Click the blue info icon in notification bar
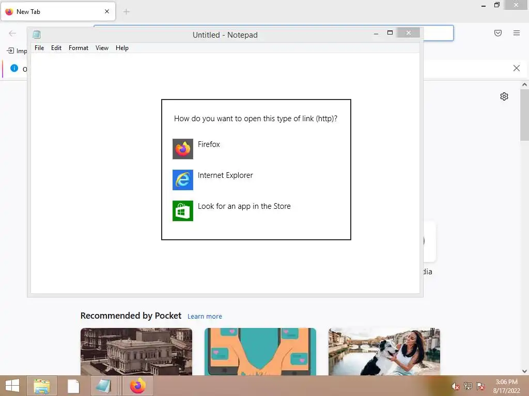 (14, 68)
